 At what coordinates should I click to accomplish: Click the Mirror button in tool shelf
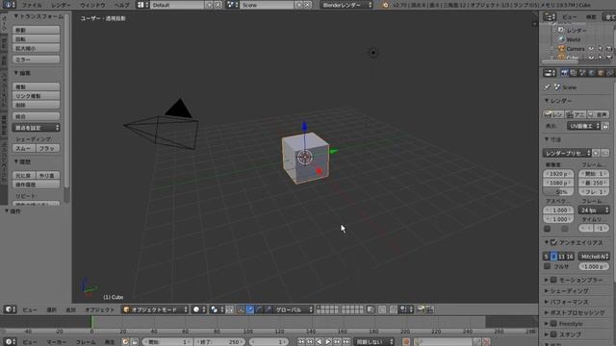tap(37, 60)
